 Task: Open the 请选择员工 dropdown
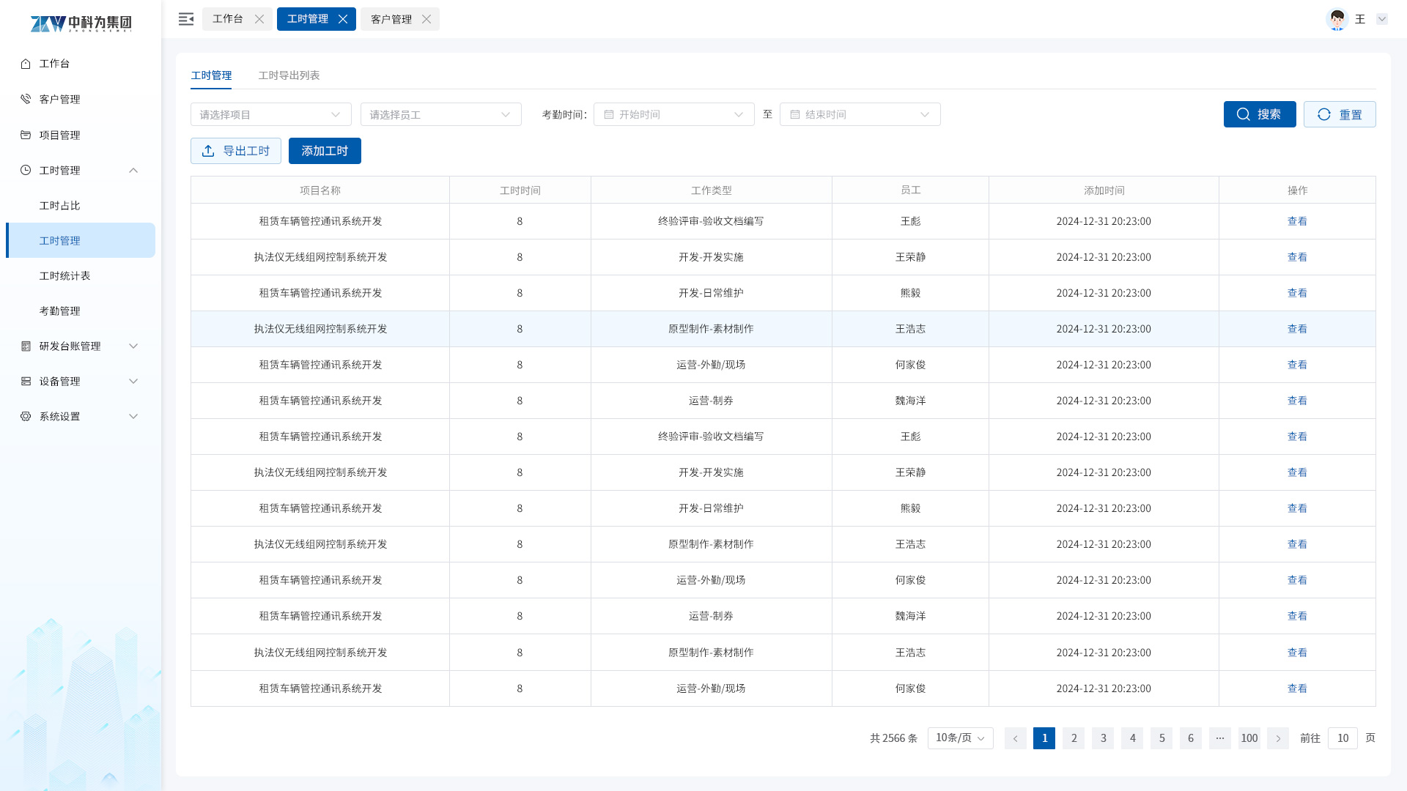click(x=440, y=114)
